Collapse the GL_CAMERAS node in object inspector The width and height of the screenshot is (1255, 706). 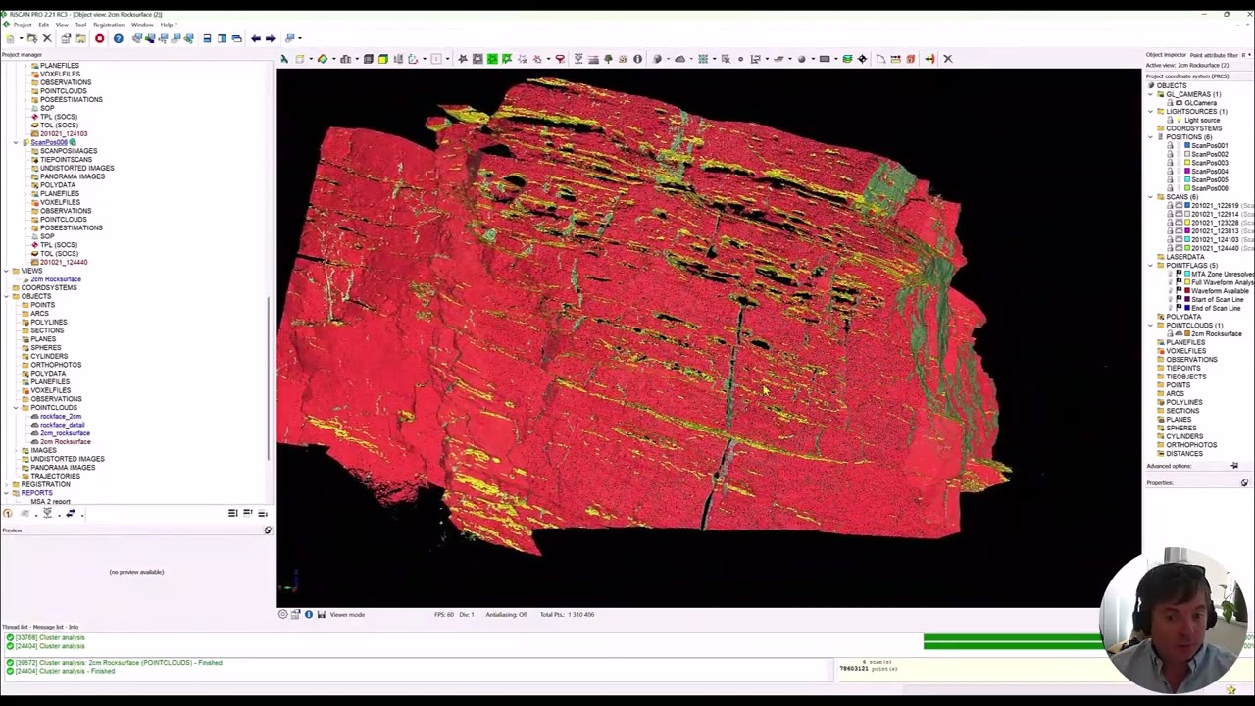click(x=1150, y=94)
